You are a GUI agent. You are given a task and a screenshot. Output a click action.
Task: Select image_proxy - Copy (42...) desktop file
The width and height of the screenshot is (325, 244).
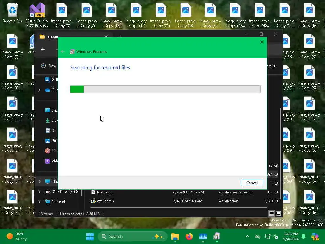point(235,15)
